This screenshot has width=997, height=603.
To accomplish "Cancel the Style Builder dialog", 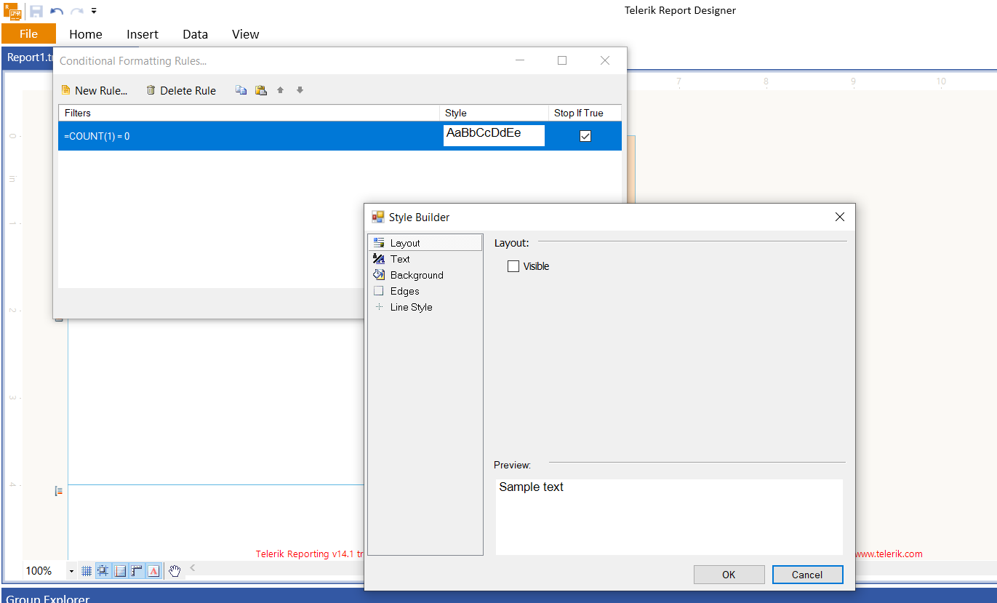I will 807,575.
